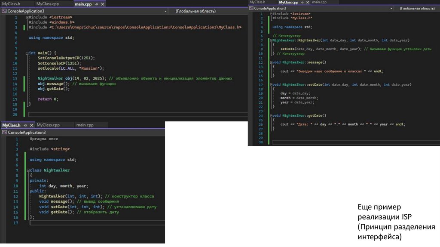Collapse the Nightwalker::getDate function body
The height and width of the screenshot is (247, 440).
pos(270,116)
